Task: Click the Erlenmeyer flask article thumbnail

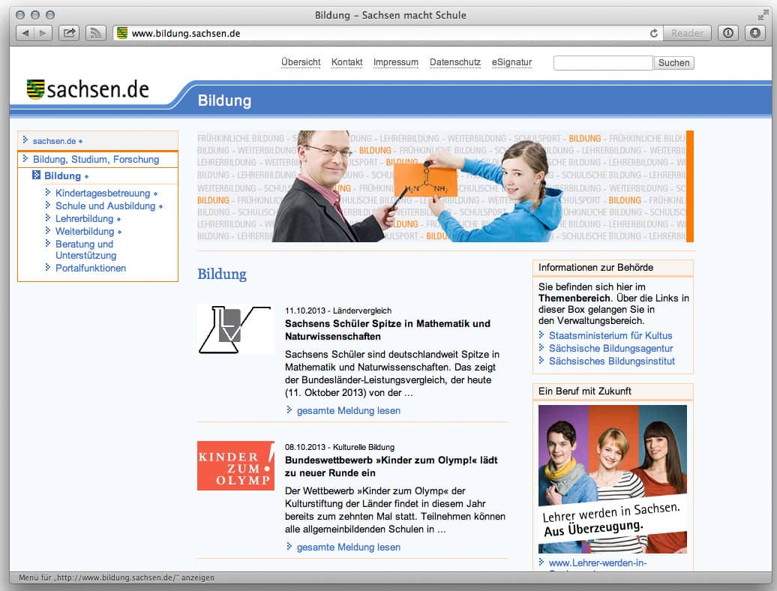Action: (235, 329)
